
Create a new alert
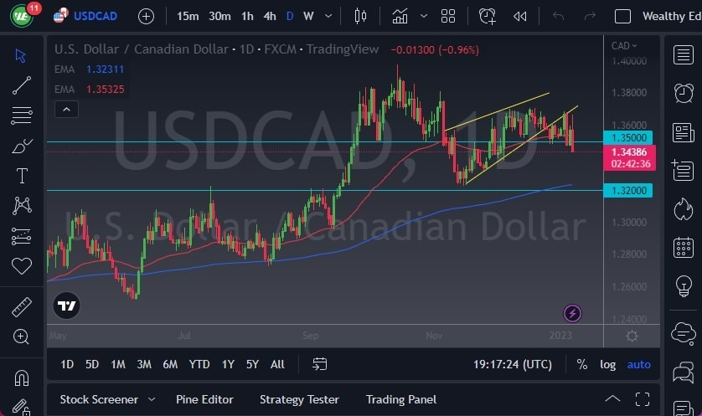(487, 17)
